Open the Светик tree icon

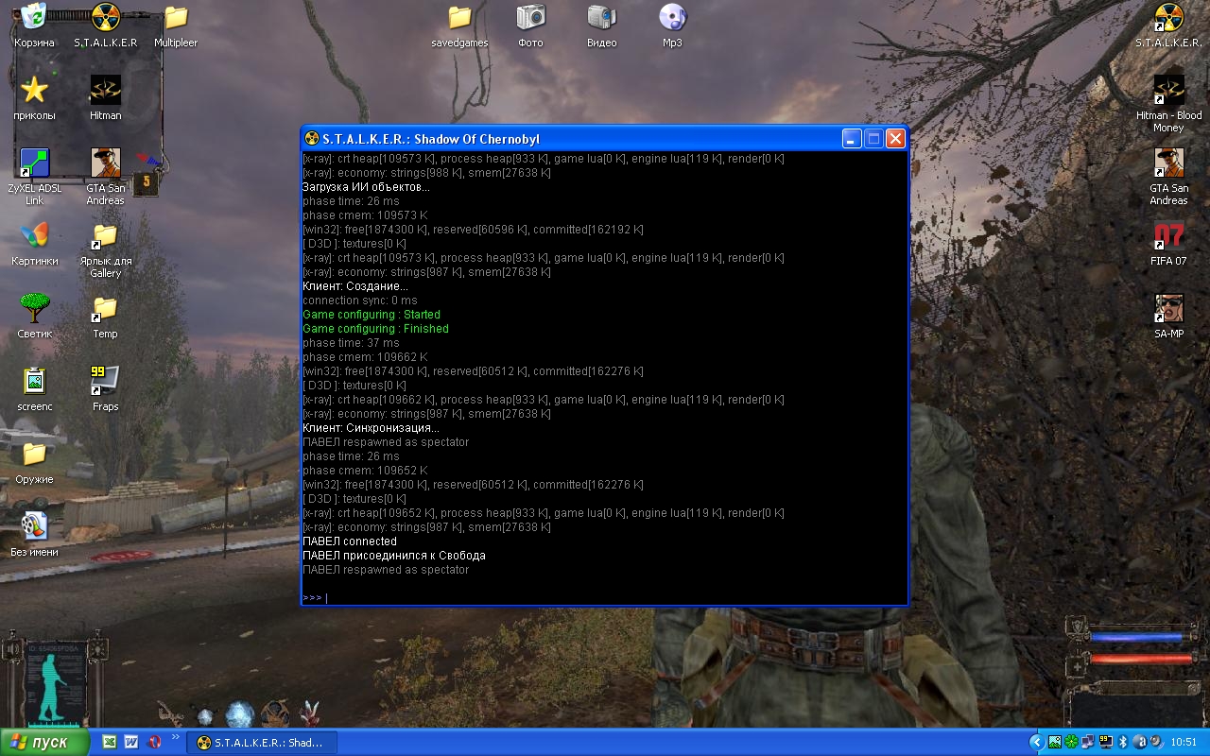point(34,317)
